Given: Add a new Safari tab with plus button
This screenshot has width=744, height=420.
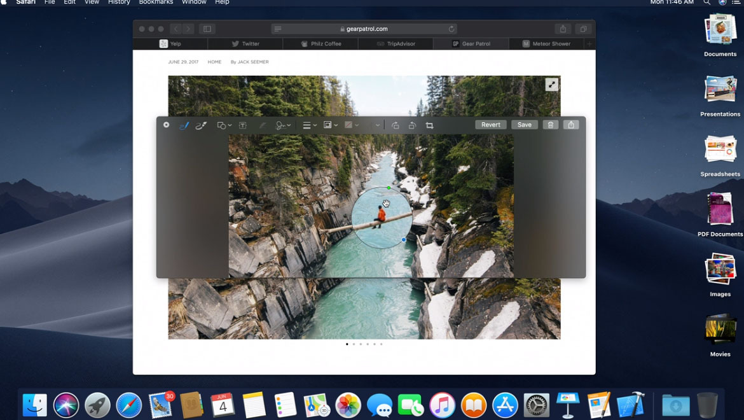Looking at the screenshot, I should (589, 44).
